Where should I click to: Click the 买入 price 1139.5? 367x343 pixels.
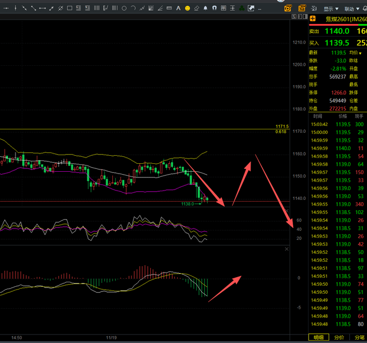337,43
